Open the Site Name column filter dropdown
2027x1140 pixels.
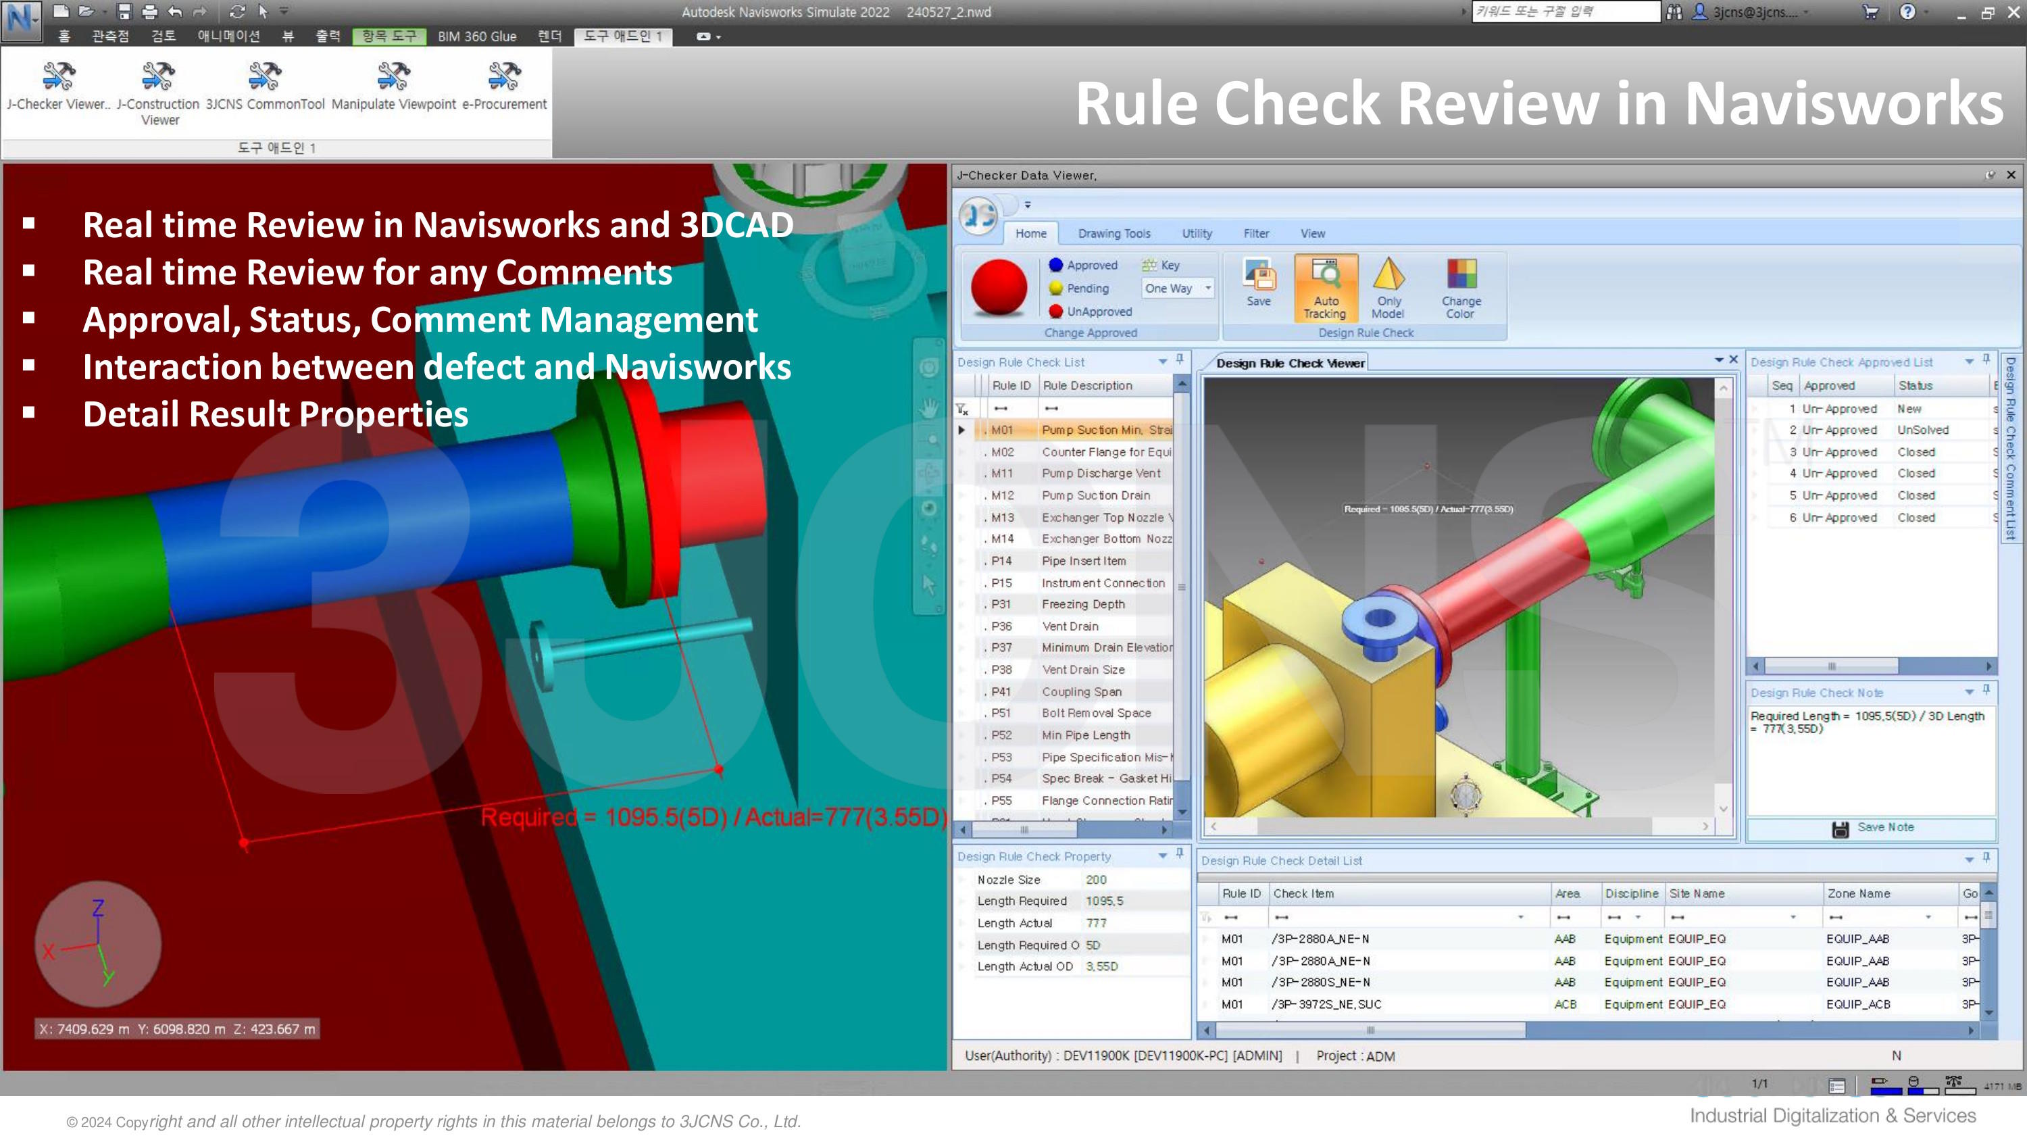point(1793,918)
